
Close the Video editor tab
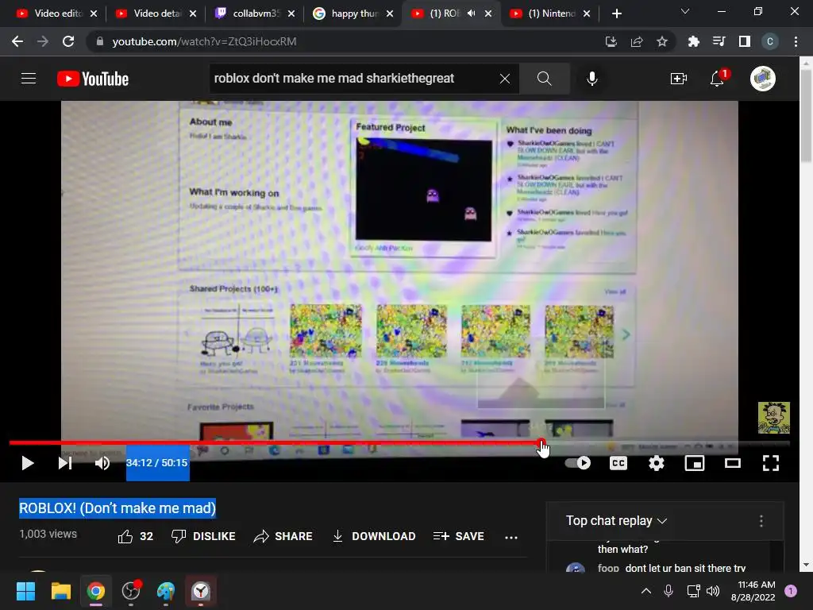pos(94,14)
